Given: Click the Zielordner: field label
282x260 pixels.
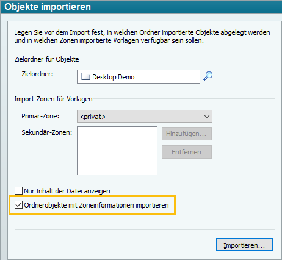Looking at the screenshot, I should (37, 74).
